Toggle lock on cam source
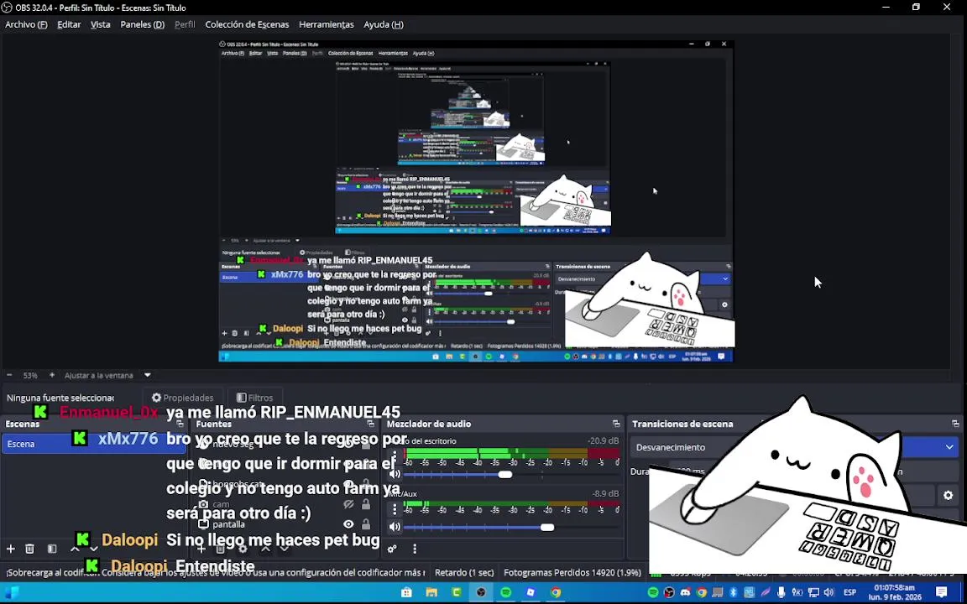 click(366, 504)
